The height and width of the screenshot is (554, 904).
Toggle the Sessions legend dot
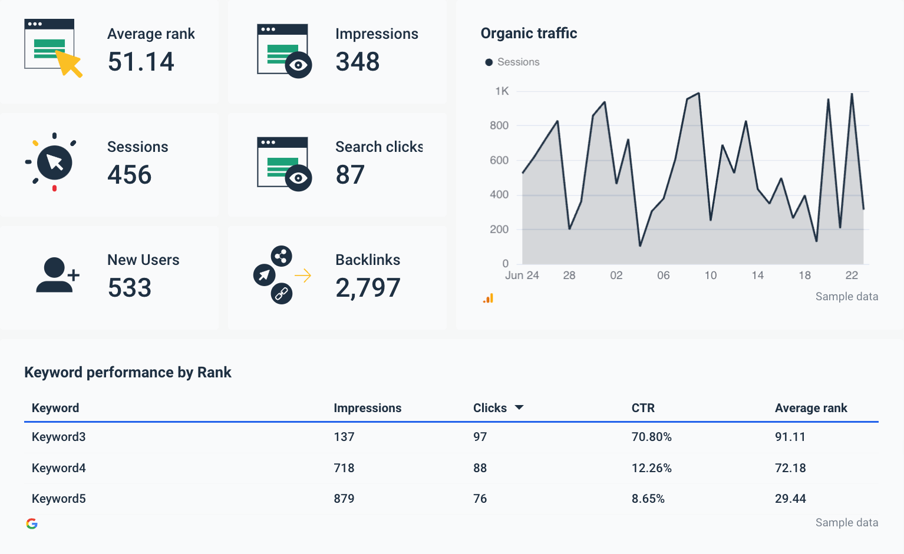489,62
